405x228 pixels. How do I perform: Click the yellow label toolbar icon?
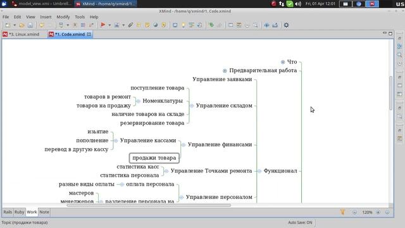[139, 25]
